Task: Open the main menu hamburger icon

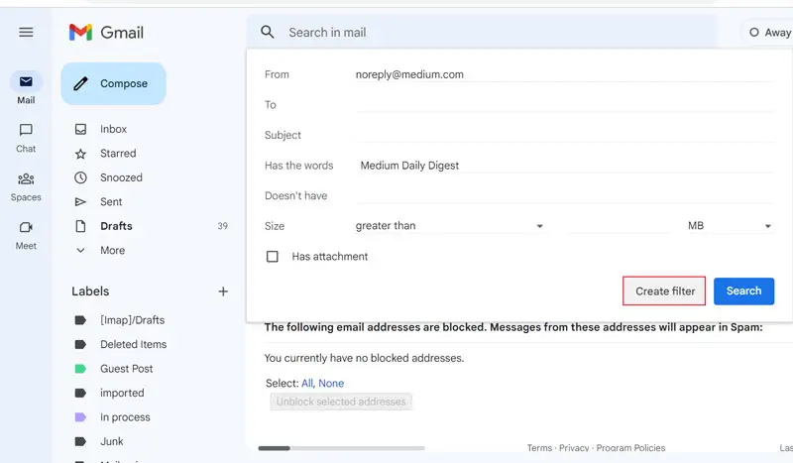Action: coord(26,32)
